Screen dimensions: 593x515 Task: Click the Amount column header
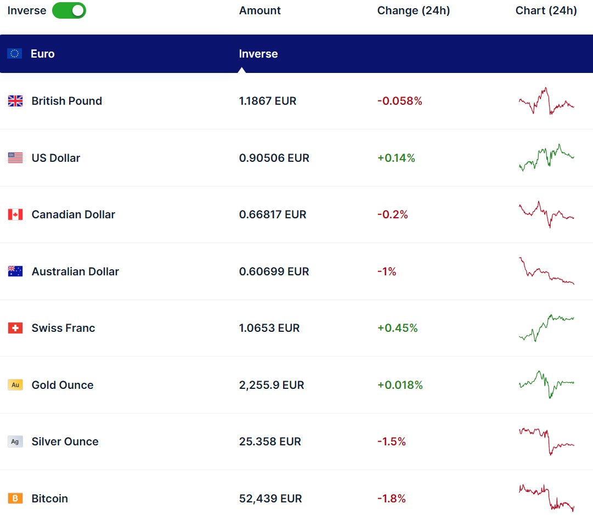(259, 10)
